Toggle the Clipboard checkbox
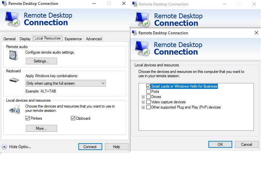This screenshot has height=170, width=261. tap(73, 118)
